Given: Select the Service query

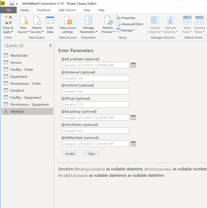Looking at the screenshot, I should tap(27, 62).
